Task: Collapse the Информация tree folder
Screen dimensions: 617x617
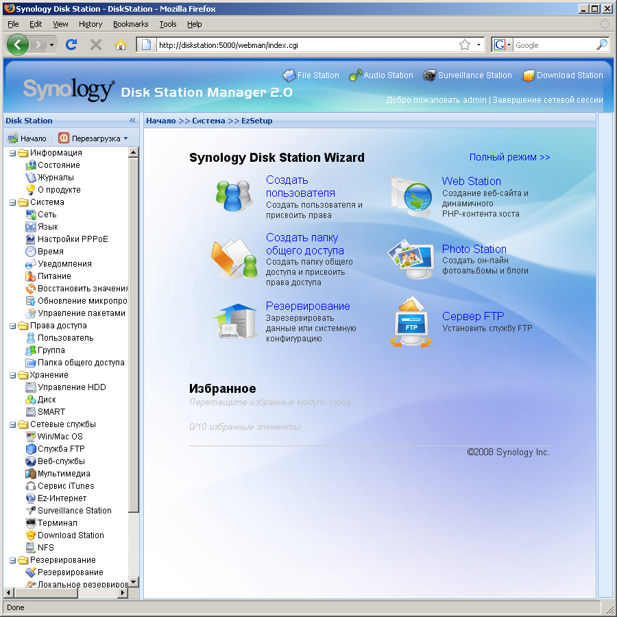Action: pyautogui.click(x=12, y=153)
